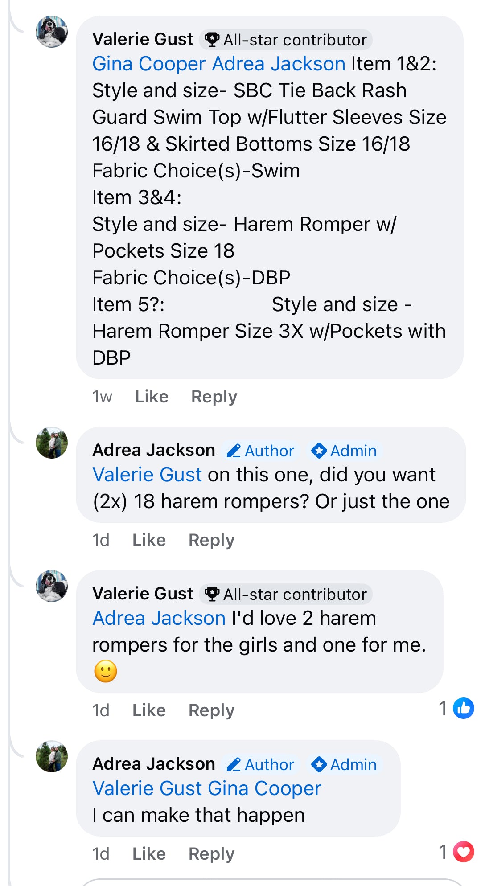
Task: Click the smiley emoji in Valerie's reply
Action: 106,671
